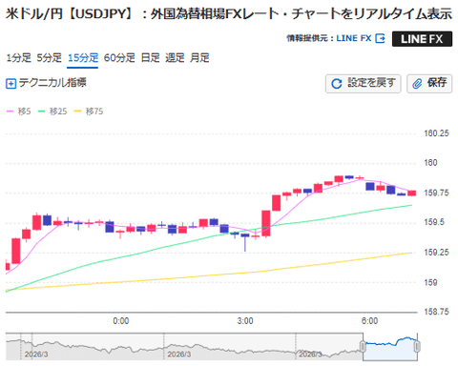Click the blue selected range in navigator
Screen dimensions: 458x366
point(390,347)
